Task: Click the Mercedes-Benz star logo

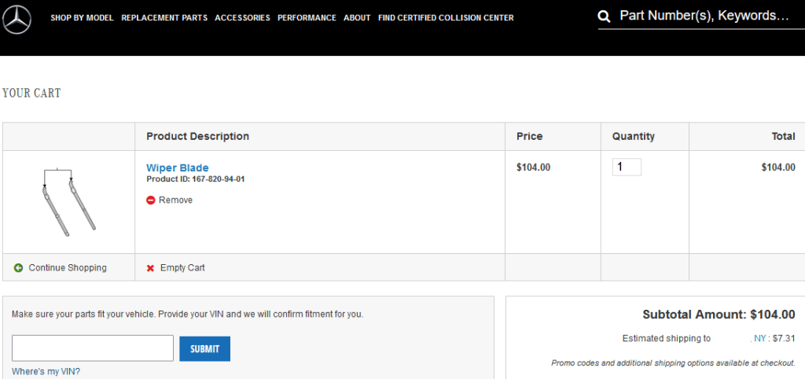Action: tap(17, 19)
